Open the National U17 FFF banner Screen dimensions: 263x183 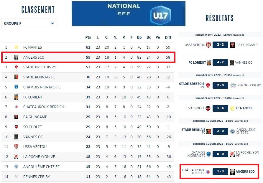coord(128,14)
